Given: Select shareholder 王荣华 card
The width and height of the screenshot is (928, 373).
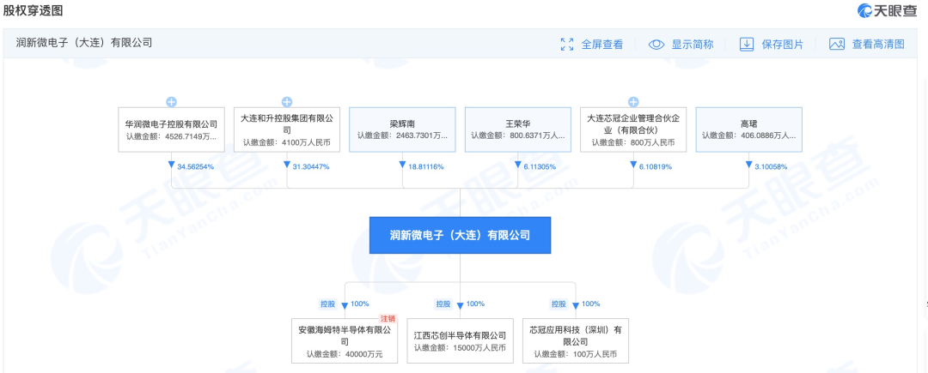Looking at the screenshot, I should pos(518,129).
